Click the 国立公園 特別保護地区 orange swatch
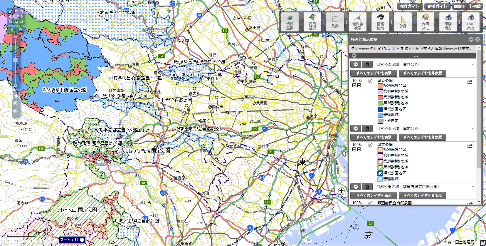This screenshot has width=486, height=246. (380, 86)
